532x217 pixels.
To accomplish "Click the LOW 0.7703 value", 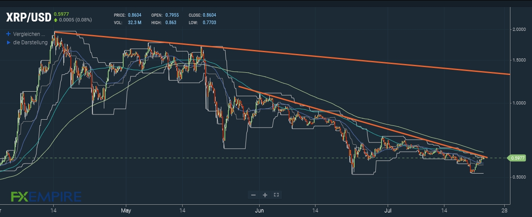I will [x=209, y=22].
